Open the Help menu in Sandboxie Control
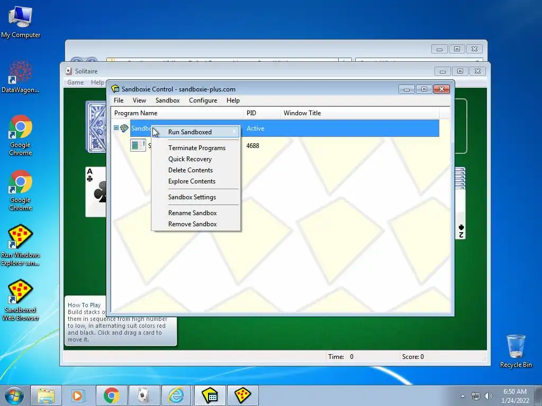This screenshot has height=406, width=542. (233, 100)
